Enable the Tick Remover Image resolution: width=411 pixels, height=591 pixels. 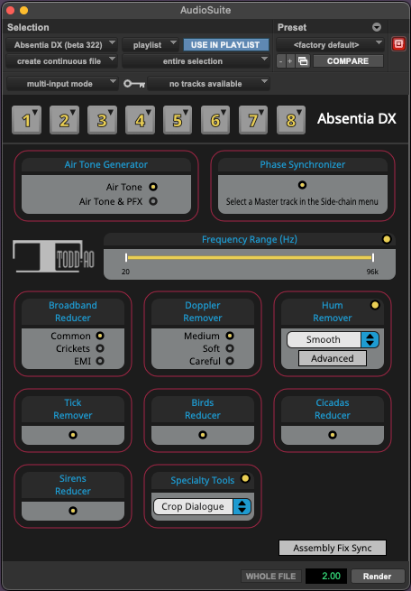tap(73, 435)
